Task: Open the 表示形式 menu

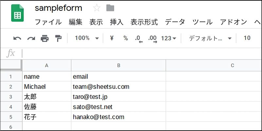Action: (x=144, y=22)
